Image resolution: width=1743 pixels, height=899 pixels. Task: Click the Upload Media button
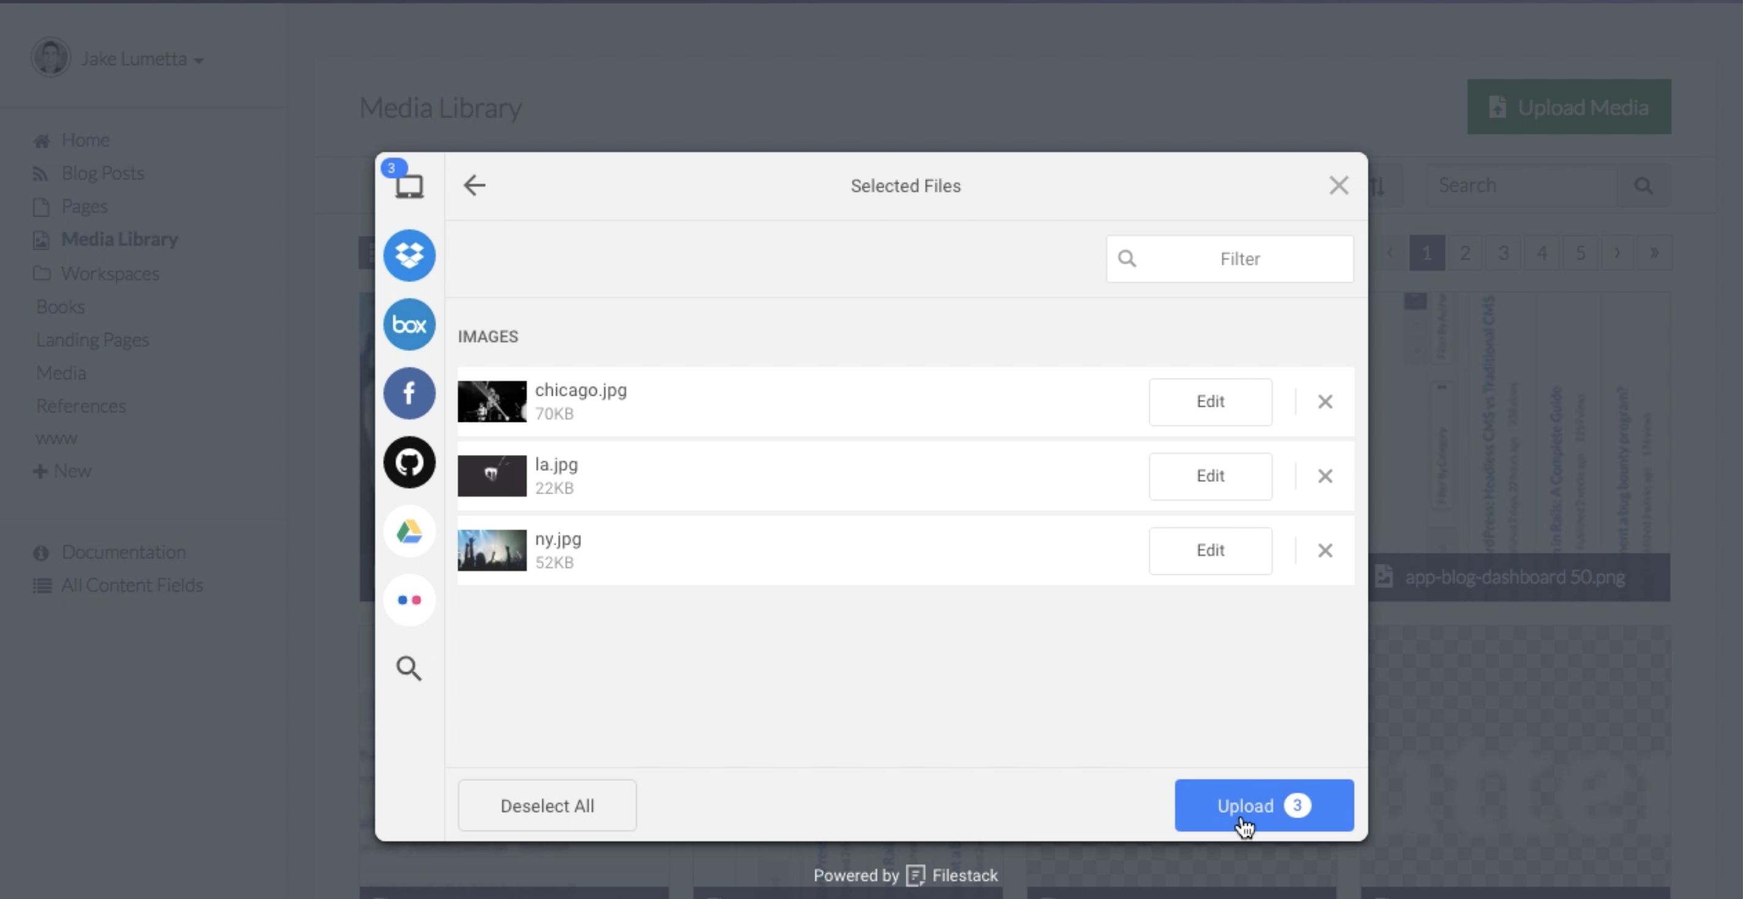point(1569,107)
